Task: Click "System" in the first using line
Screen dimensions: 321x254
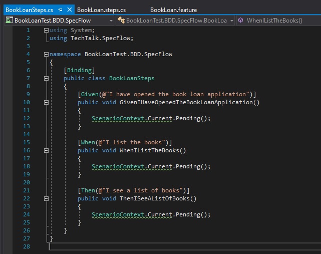Action: 81,31
